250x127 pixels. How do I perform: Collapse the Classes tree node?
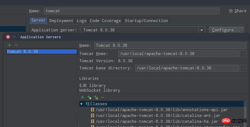(x=82, y=104)
